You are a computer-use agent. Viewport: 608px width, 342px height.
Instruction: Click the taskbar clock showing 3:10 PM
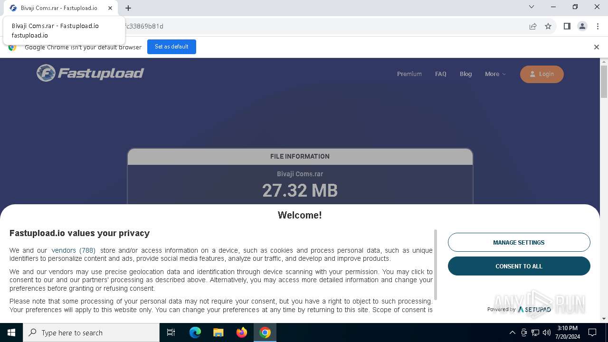pyautogui.click(x=568, y=332)
